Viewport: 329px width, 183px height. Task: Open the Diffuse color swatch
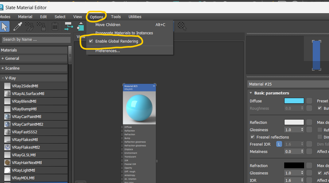294,101
